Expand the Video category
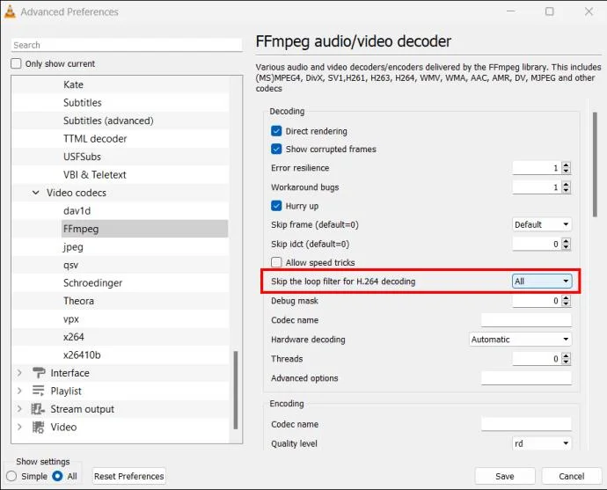 [19, 427]
